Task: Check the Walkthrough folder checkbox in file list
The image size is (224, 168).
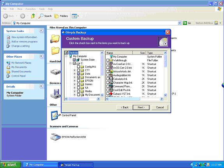Action: tap(108, 60)
